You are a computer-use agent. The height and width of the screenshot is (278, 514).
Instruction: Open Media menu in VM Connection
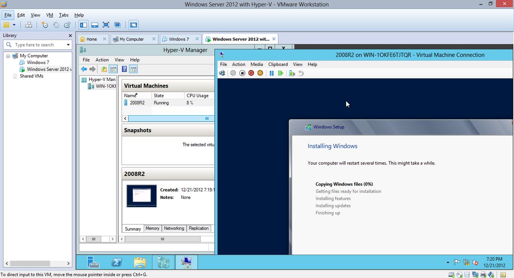click(257, 64)
